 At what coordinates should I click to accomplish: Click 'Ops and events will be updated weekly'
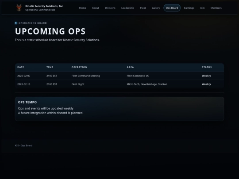[46, 108]
